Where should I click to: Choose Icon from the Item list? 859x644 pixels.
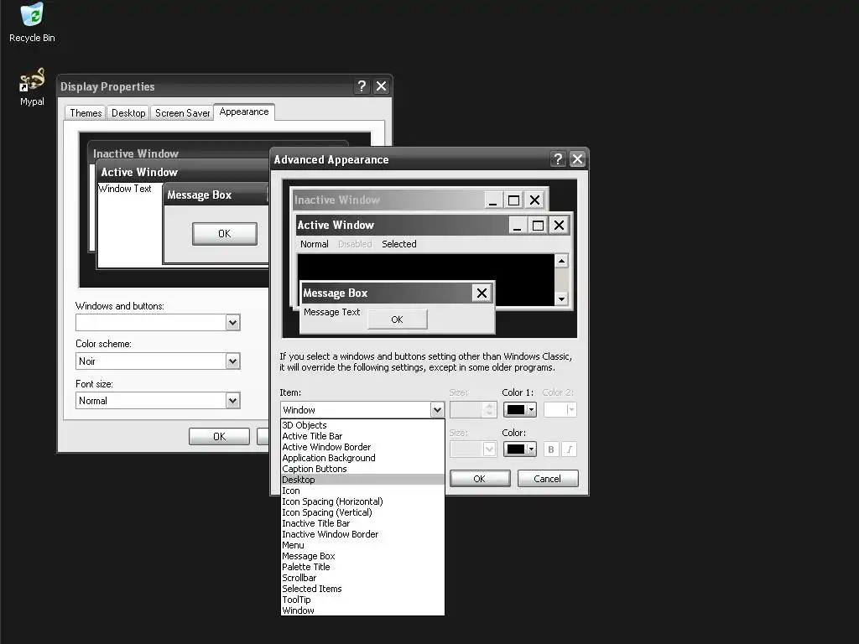click(x=362, y=491)
